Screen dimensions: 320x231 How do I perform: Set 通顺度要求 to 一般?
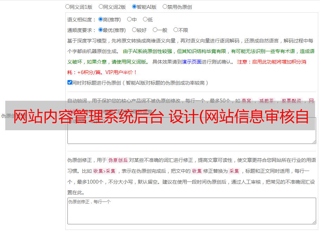pyautogui.click(x=155, y=30)
